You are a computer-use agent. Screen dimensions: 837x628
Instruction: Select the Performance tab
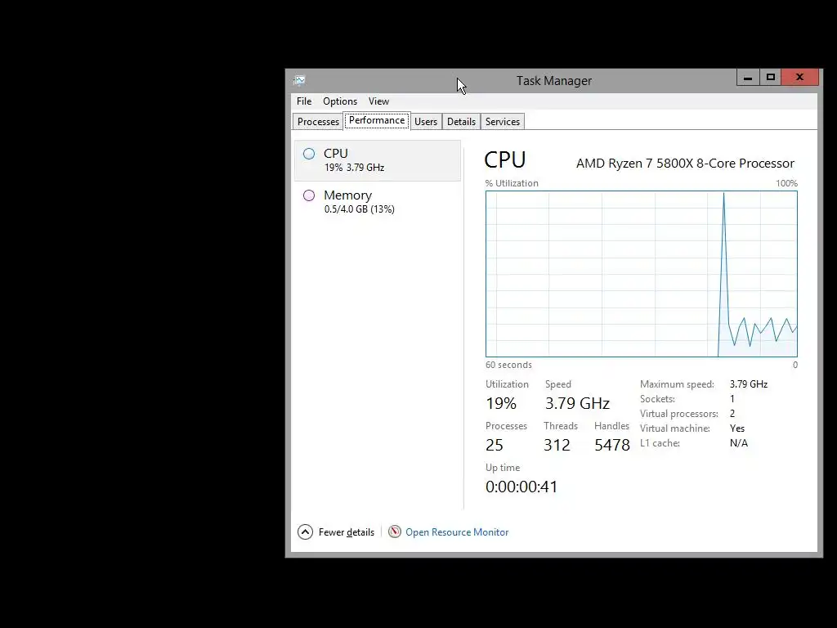coord(377,121)
